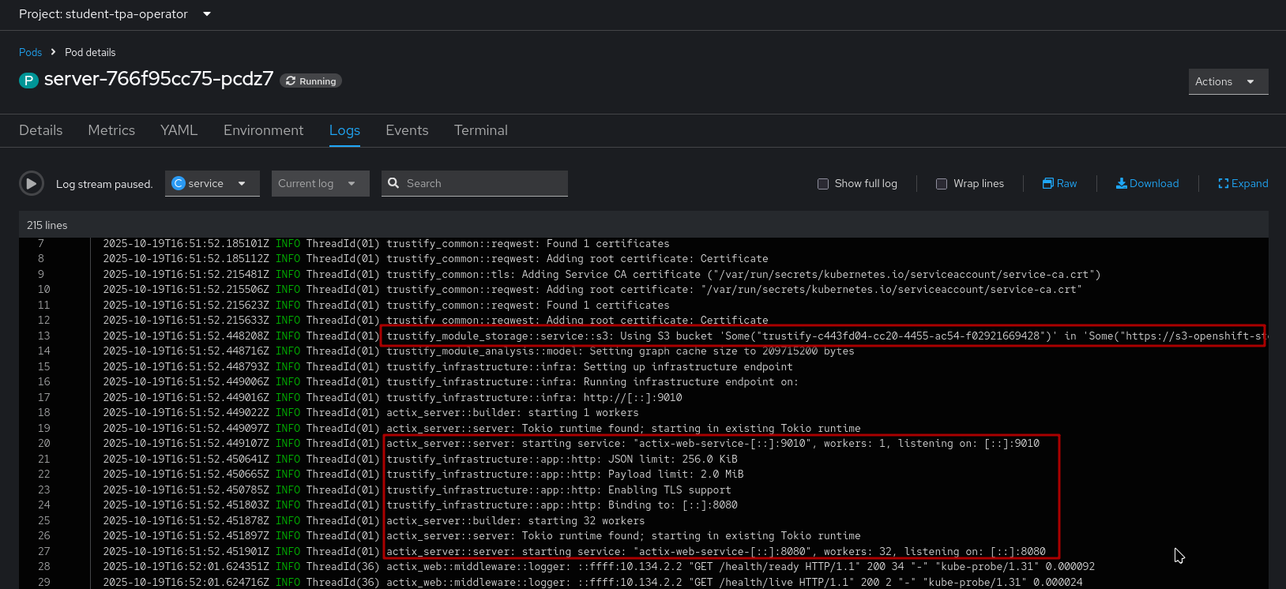
Task: Toggle Wrap lines checkbox
Action: point(942,184)
